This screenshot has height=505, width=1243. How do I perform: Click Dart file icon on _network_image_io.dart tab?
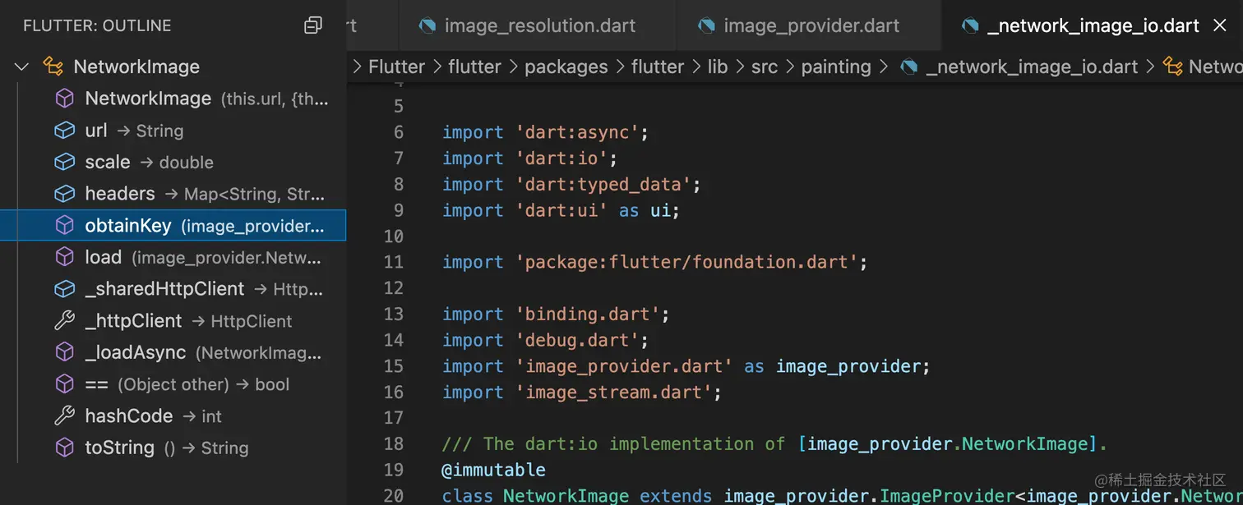point(970,25)
